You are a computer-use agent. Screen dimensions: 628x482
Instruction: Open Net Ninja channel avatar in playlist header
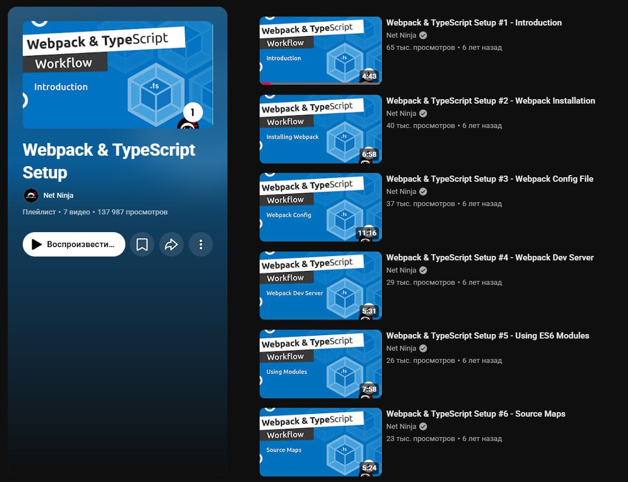click(31, 195)
